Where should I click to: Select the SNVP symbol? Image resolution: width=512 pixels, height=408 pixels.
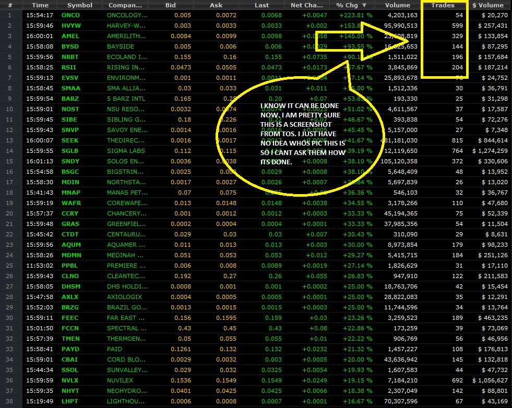coord(70,130)
